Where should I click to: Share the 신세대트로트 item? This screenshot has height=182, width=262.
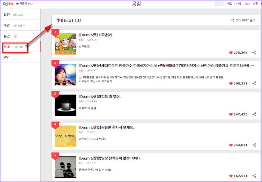[x=254, y=83]
